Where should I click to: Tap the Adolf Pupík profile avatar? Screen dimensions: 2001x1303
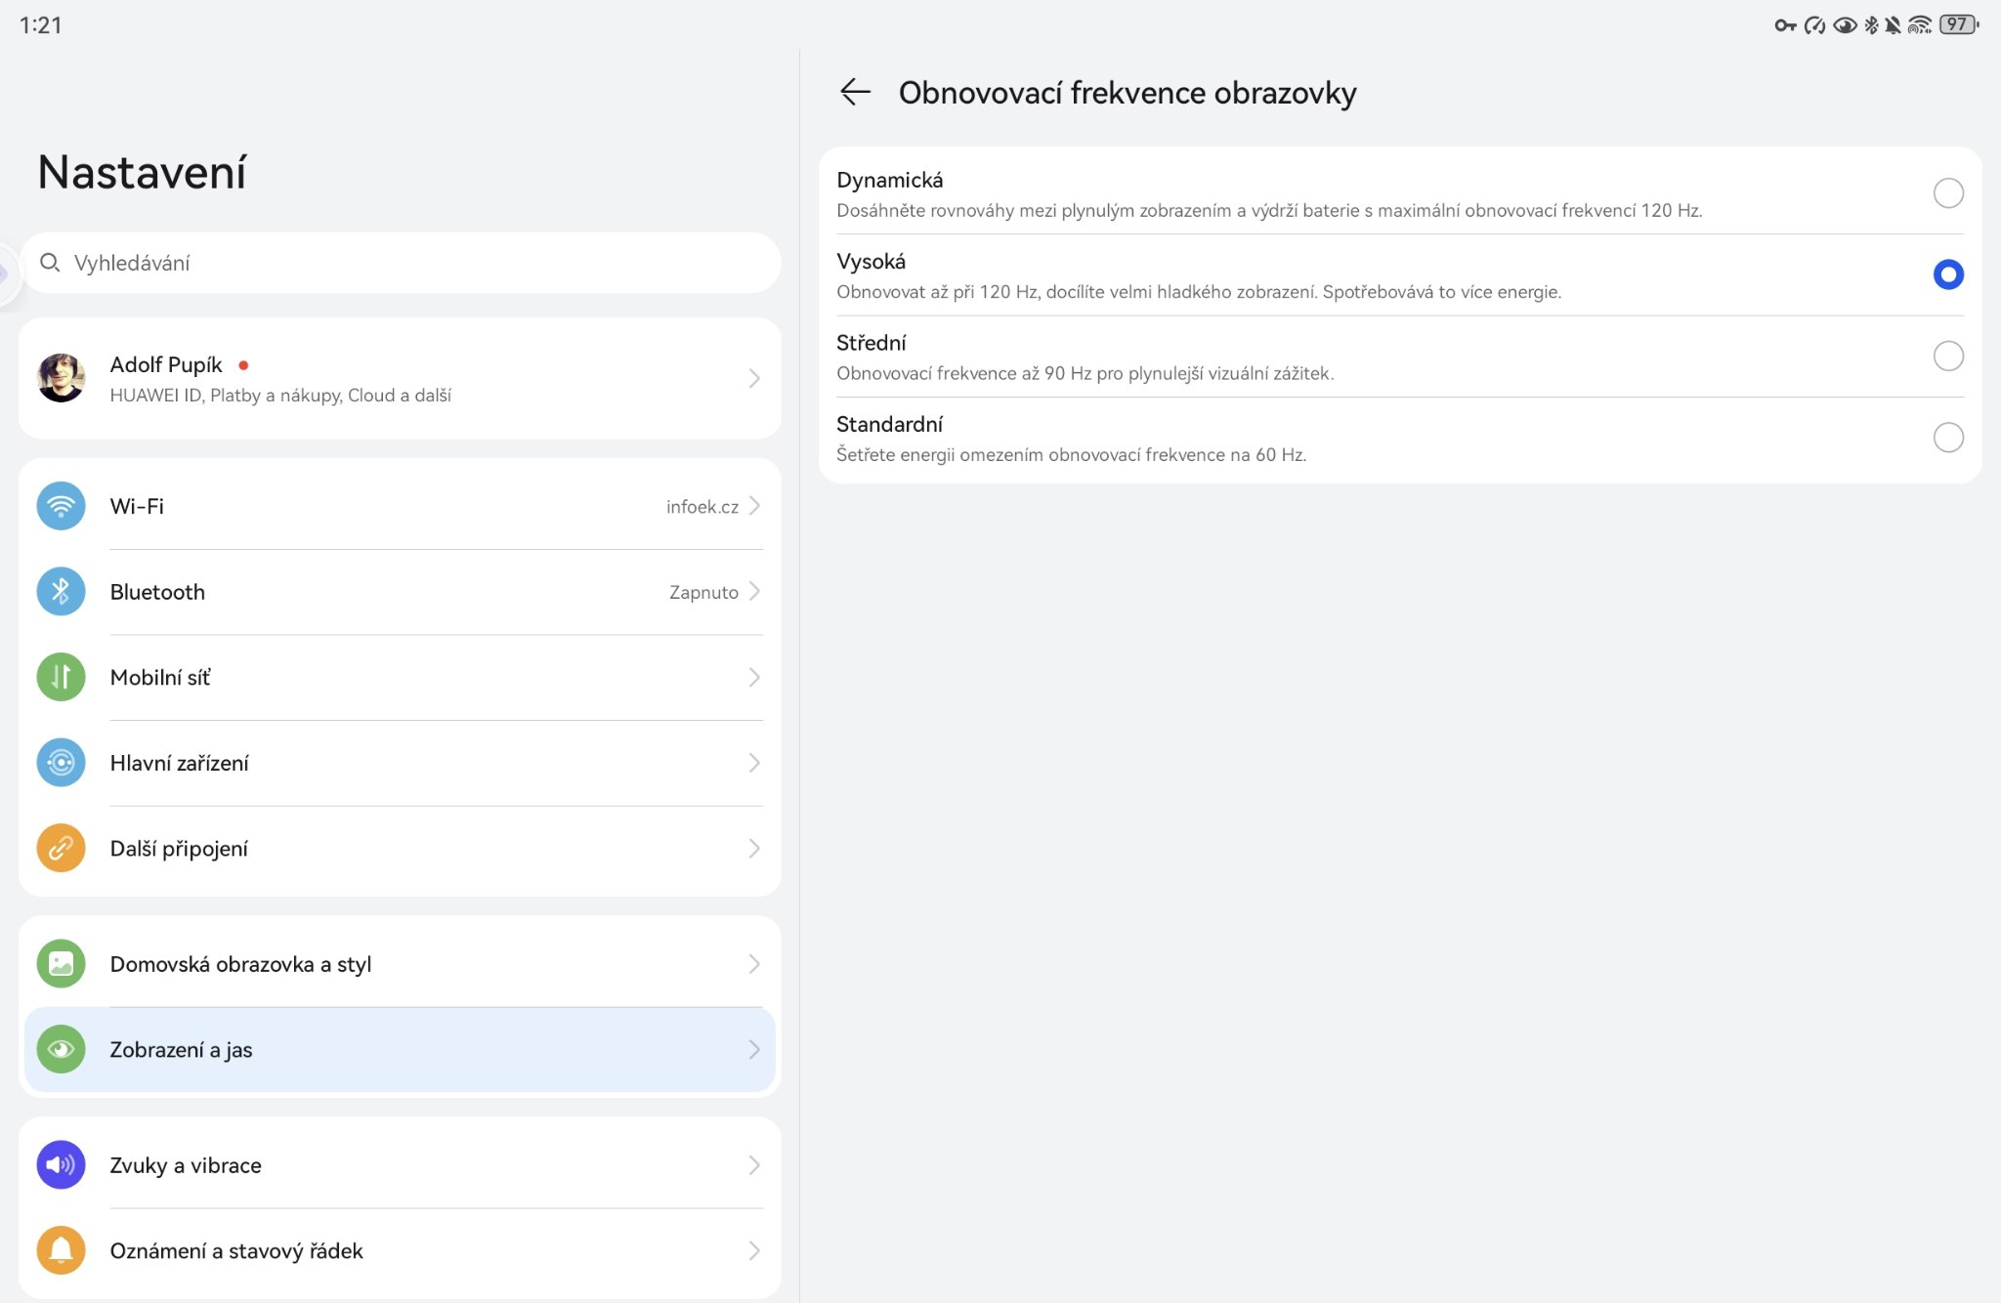(61, 378)
